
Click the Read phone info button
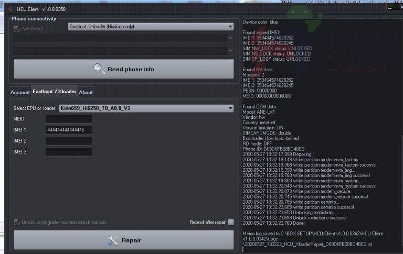coord(124,69)
